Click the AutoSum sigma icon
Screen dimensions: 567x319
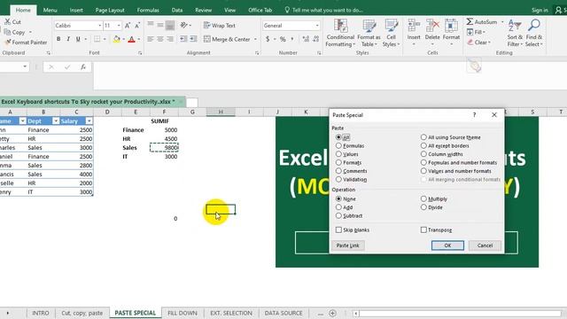(x=470, y=21)
